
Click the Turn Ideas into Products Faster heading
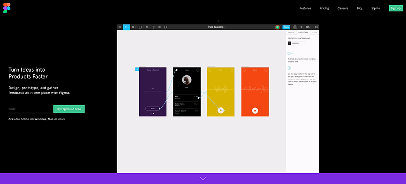pyautogui.click(x=28, y=73)
